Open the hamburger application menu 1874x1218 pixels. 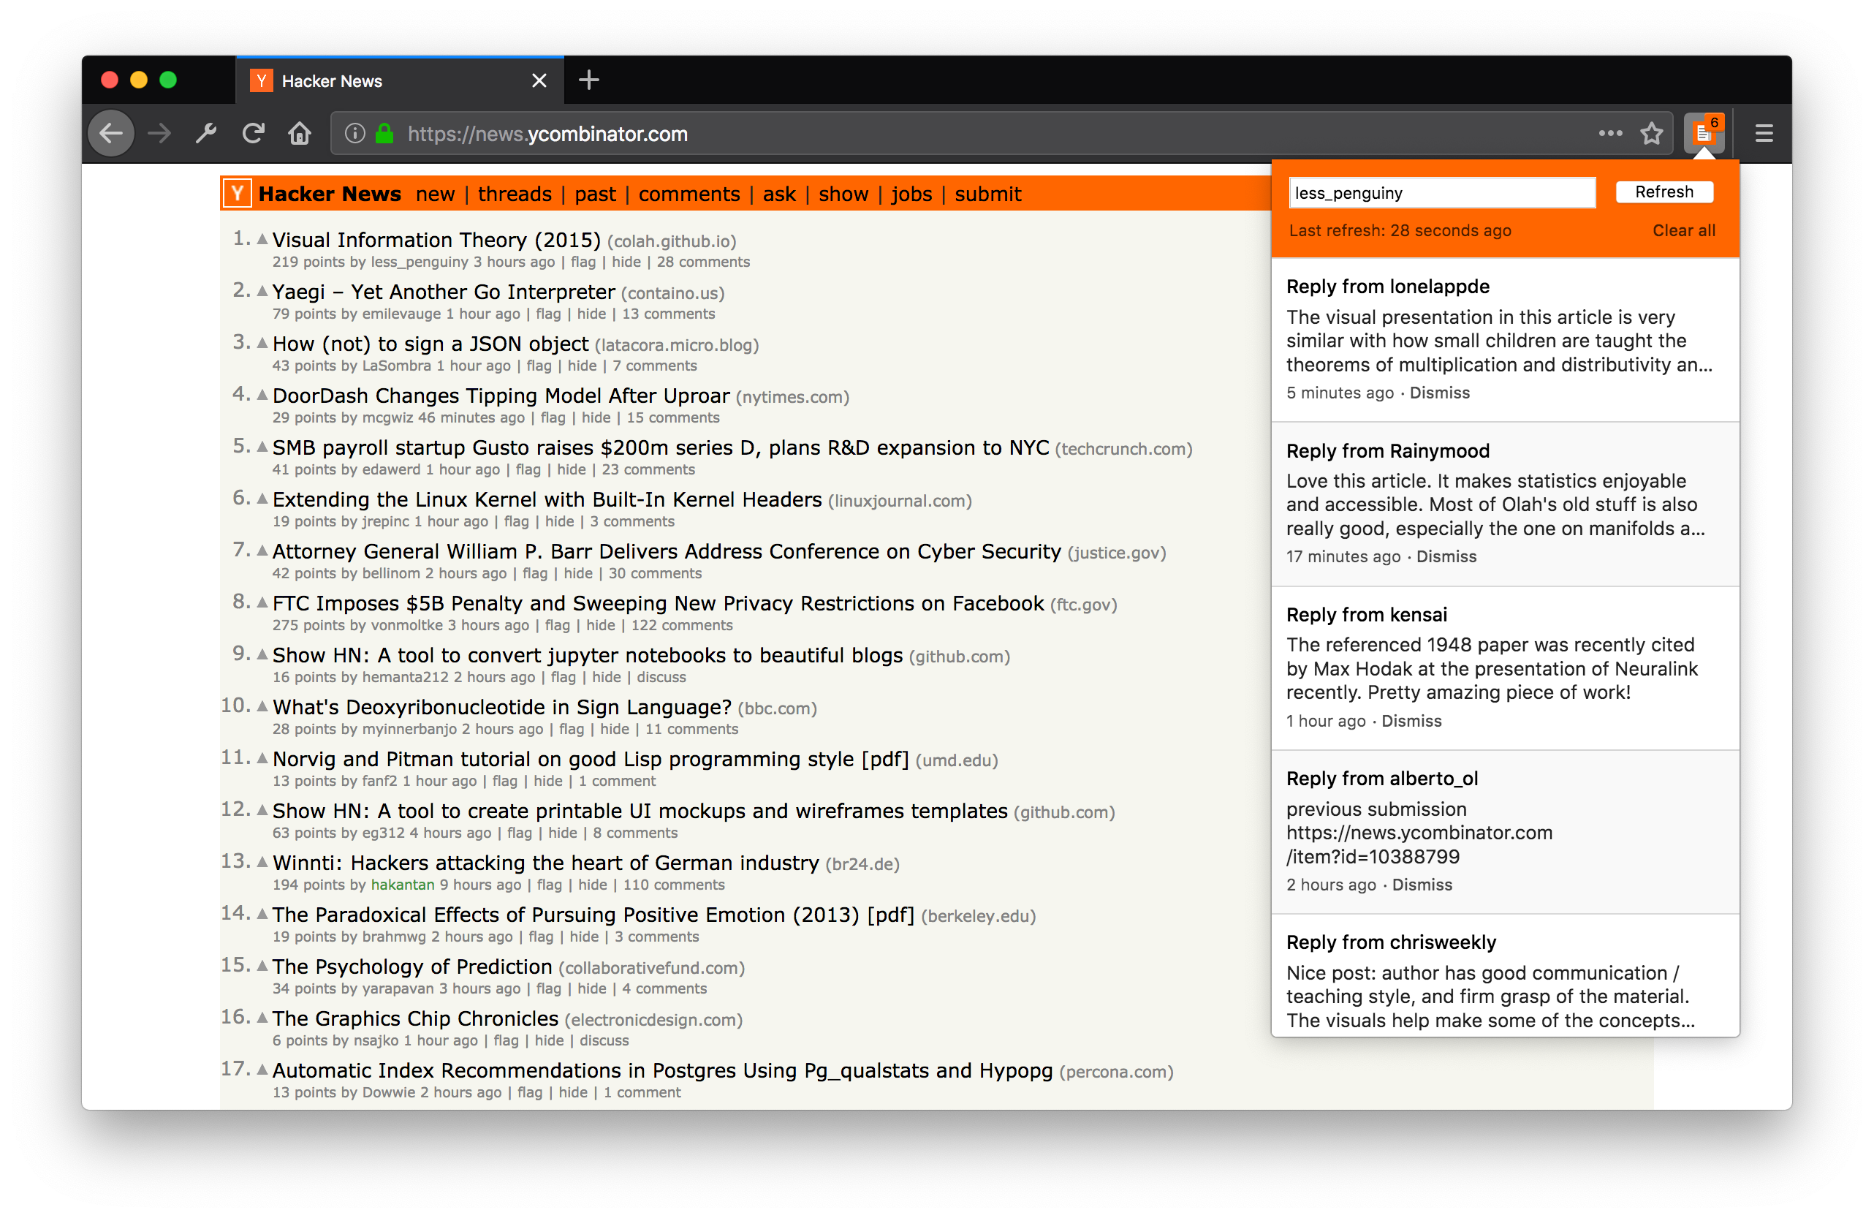[1764, 133]
